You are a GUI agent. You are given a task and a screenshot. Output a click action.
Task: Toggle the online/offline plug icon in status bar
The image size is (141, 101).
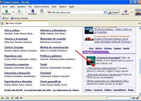point(133,98)
